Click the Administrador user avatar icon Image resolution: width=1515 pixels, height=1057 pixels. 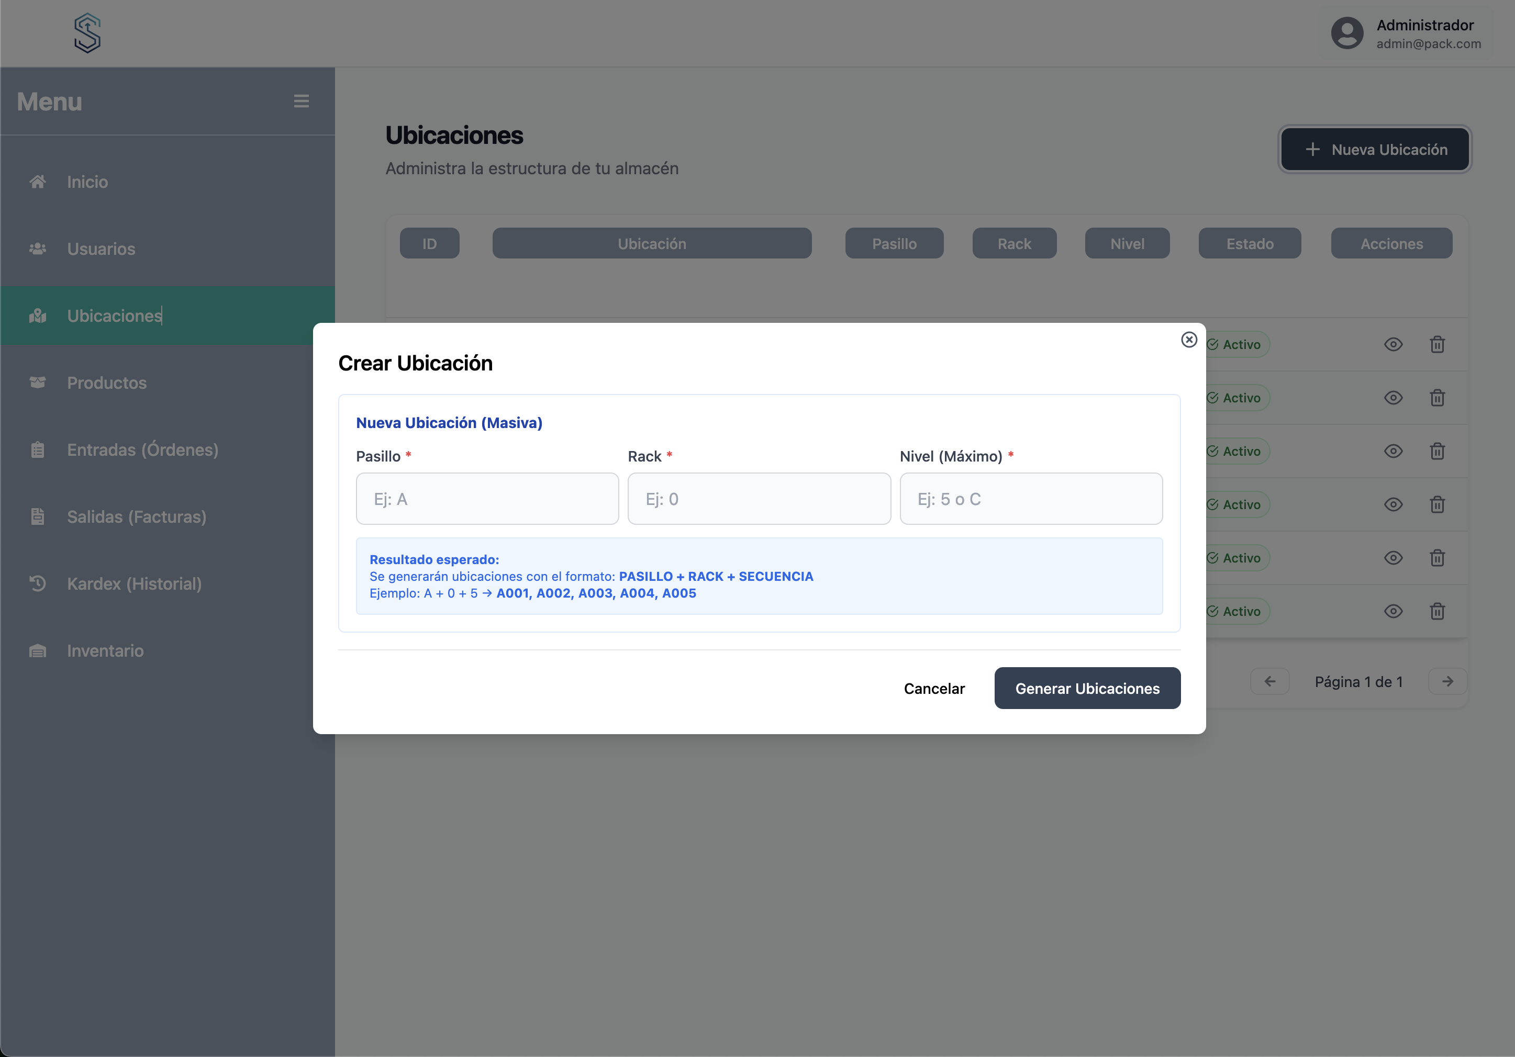click(1347, 33)
